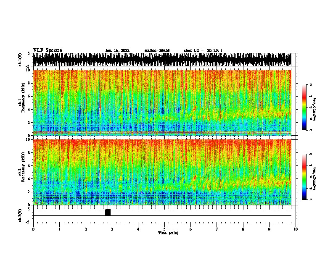Click inside the ch.2 spectrogram panel

(162, 172)
